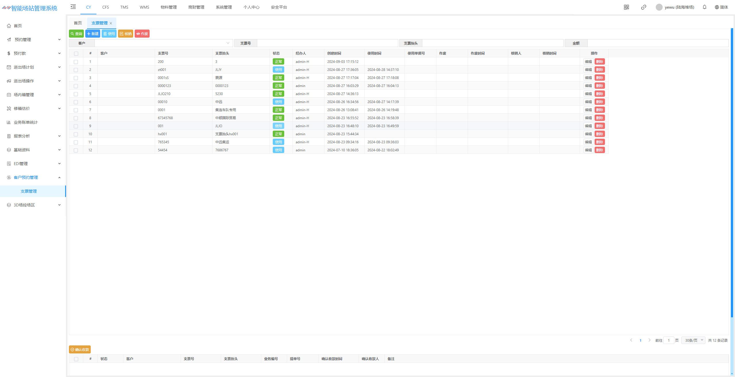Check the checkbox for row 1
Image resolution: width=735 pixels, height=377 pixels.
click(76, 62)
